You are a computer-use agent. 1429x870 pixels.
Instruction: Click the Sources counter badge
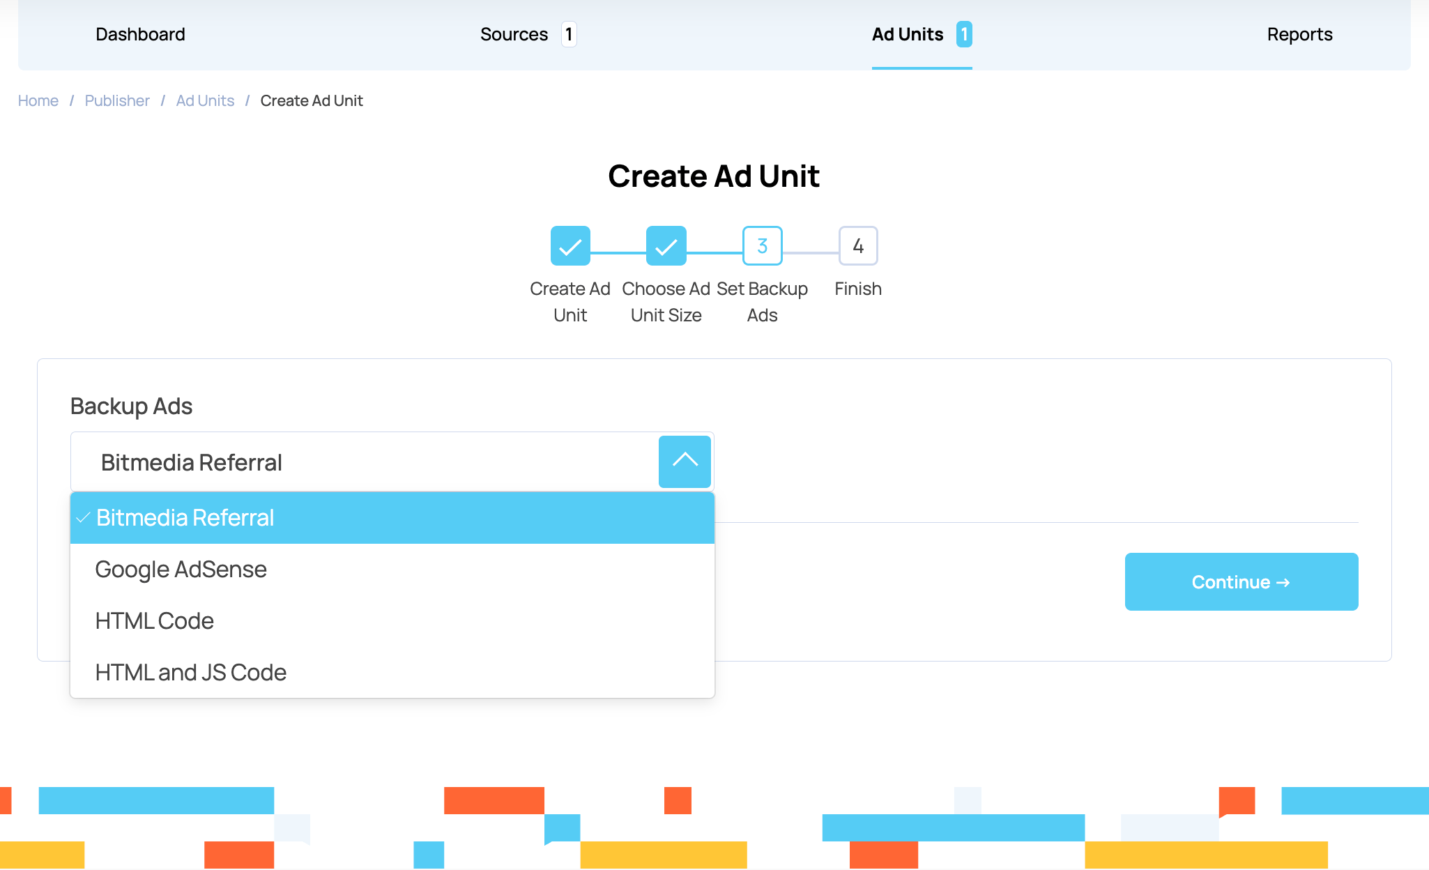569,33
